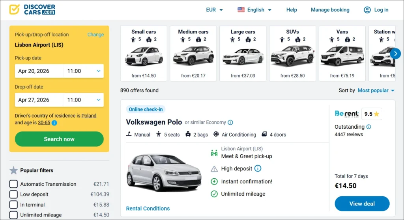Screen dimensions: 404x220
Task: Click the info icon next to driver age
Action: 54,123
